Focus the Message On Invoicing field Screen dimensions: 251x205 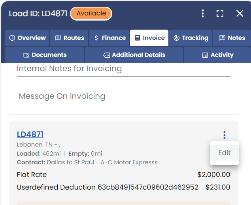[123, 96]
